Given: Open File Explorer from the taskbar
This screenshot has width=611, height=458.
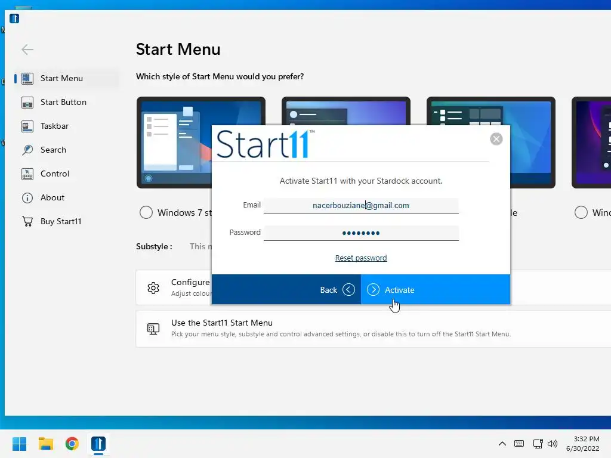Looking at the screenshot, I should click(x=45, y=444).
